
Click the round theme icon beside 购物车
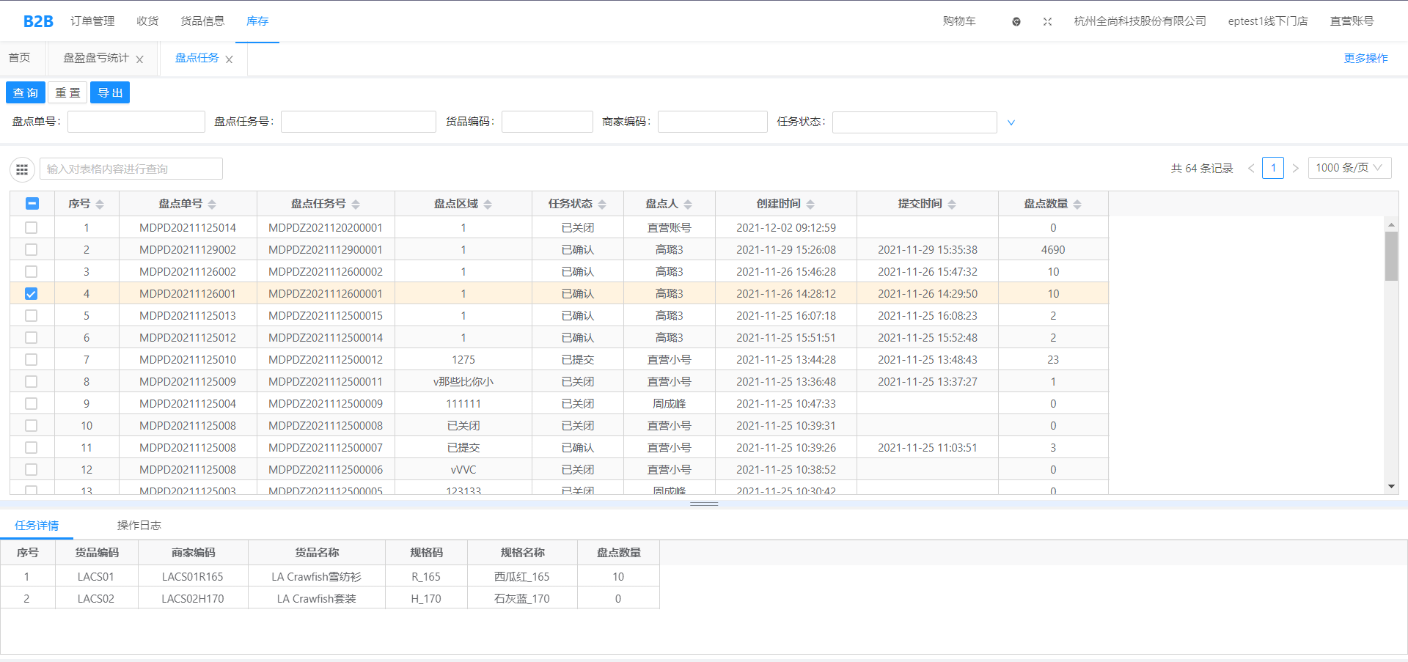[x=1016, y=22]
